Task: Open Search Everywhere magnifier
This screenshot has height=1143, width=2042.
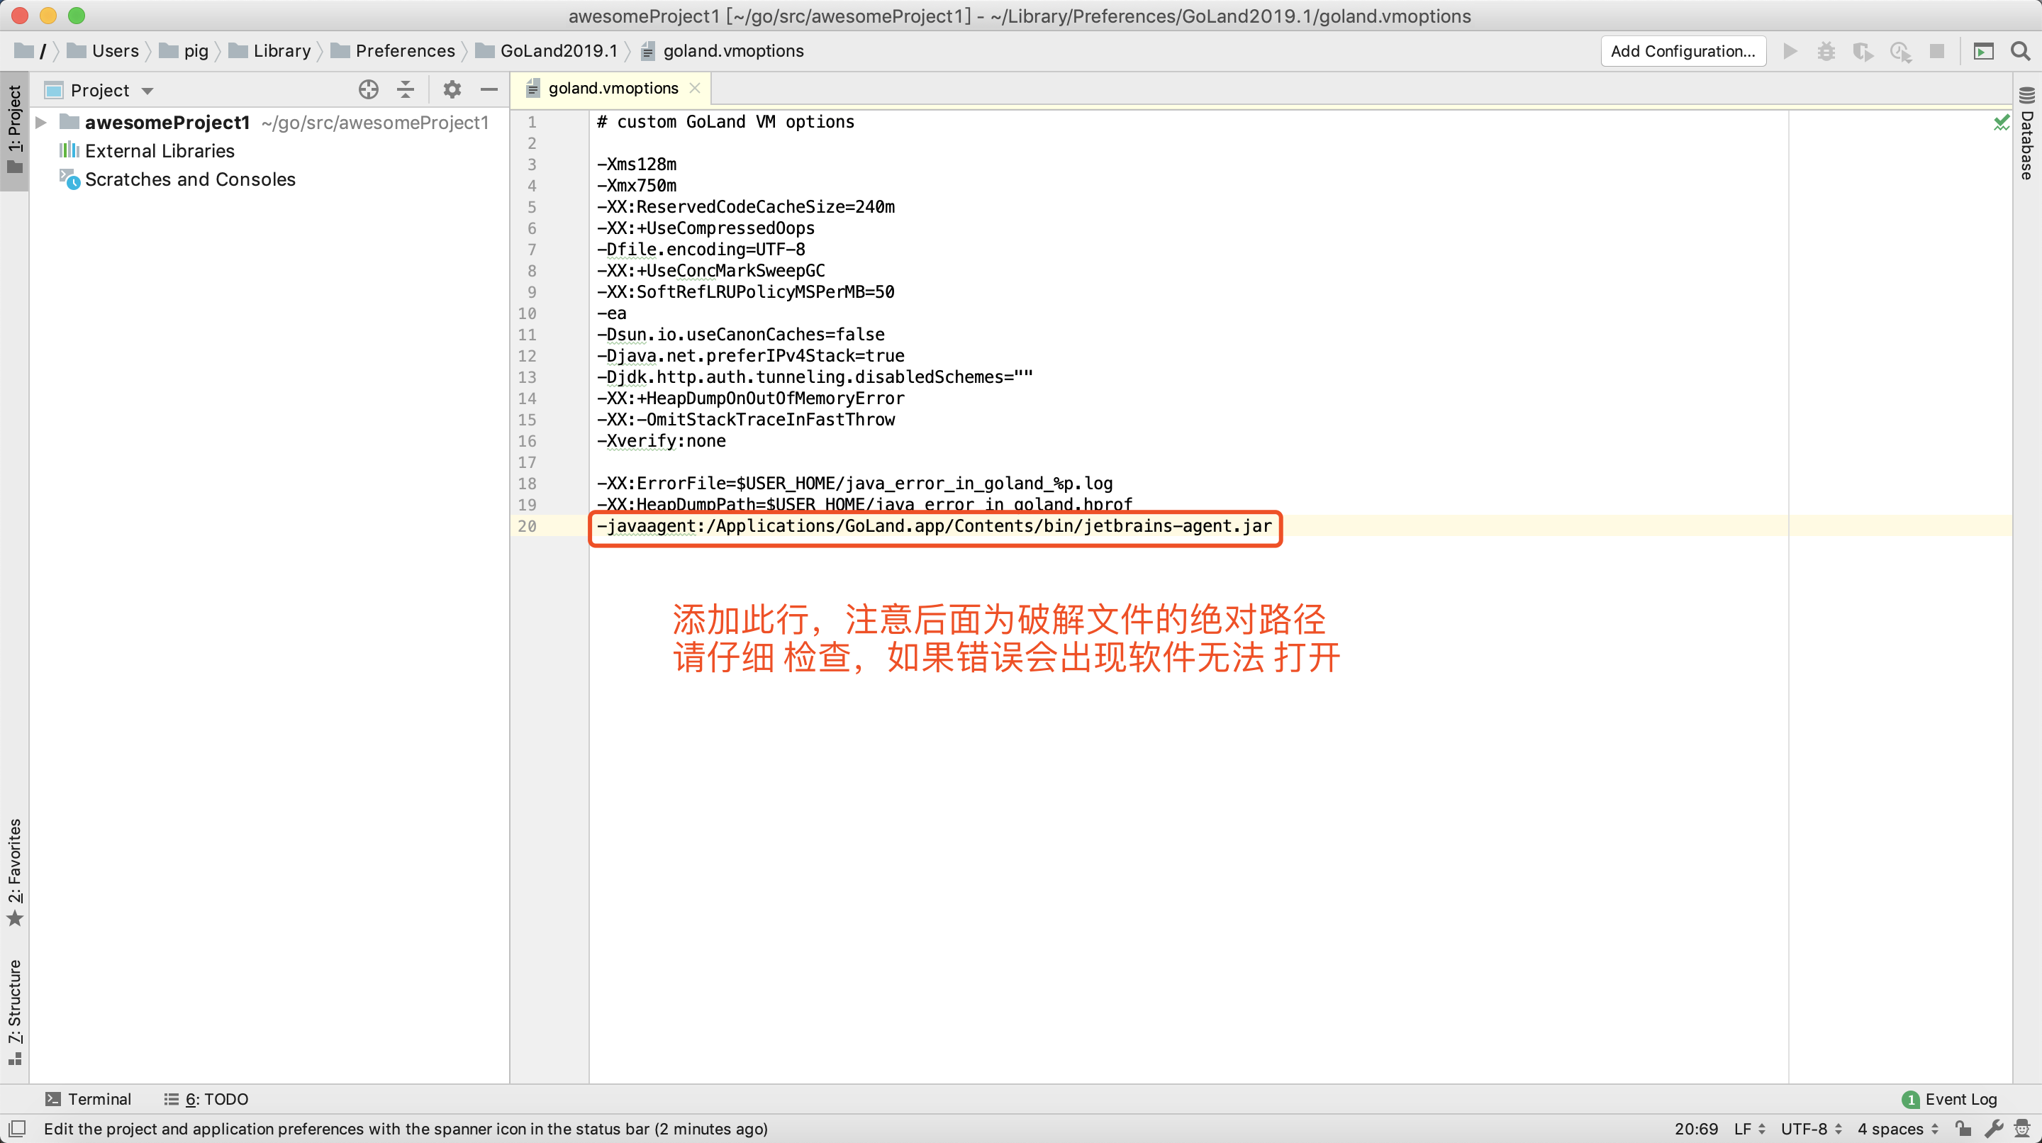Action: [x=2021, y=52]
